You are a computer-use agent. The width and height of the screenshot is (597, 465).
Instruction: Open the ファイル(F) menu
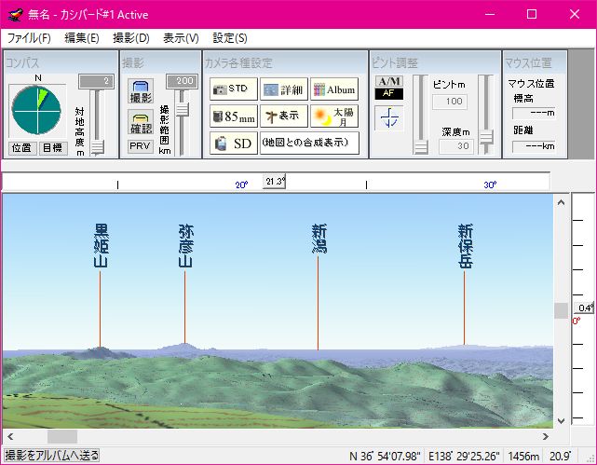coord(29,38)
